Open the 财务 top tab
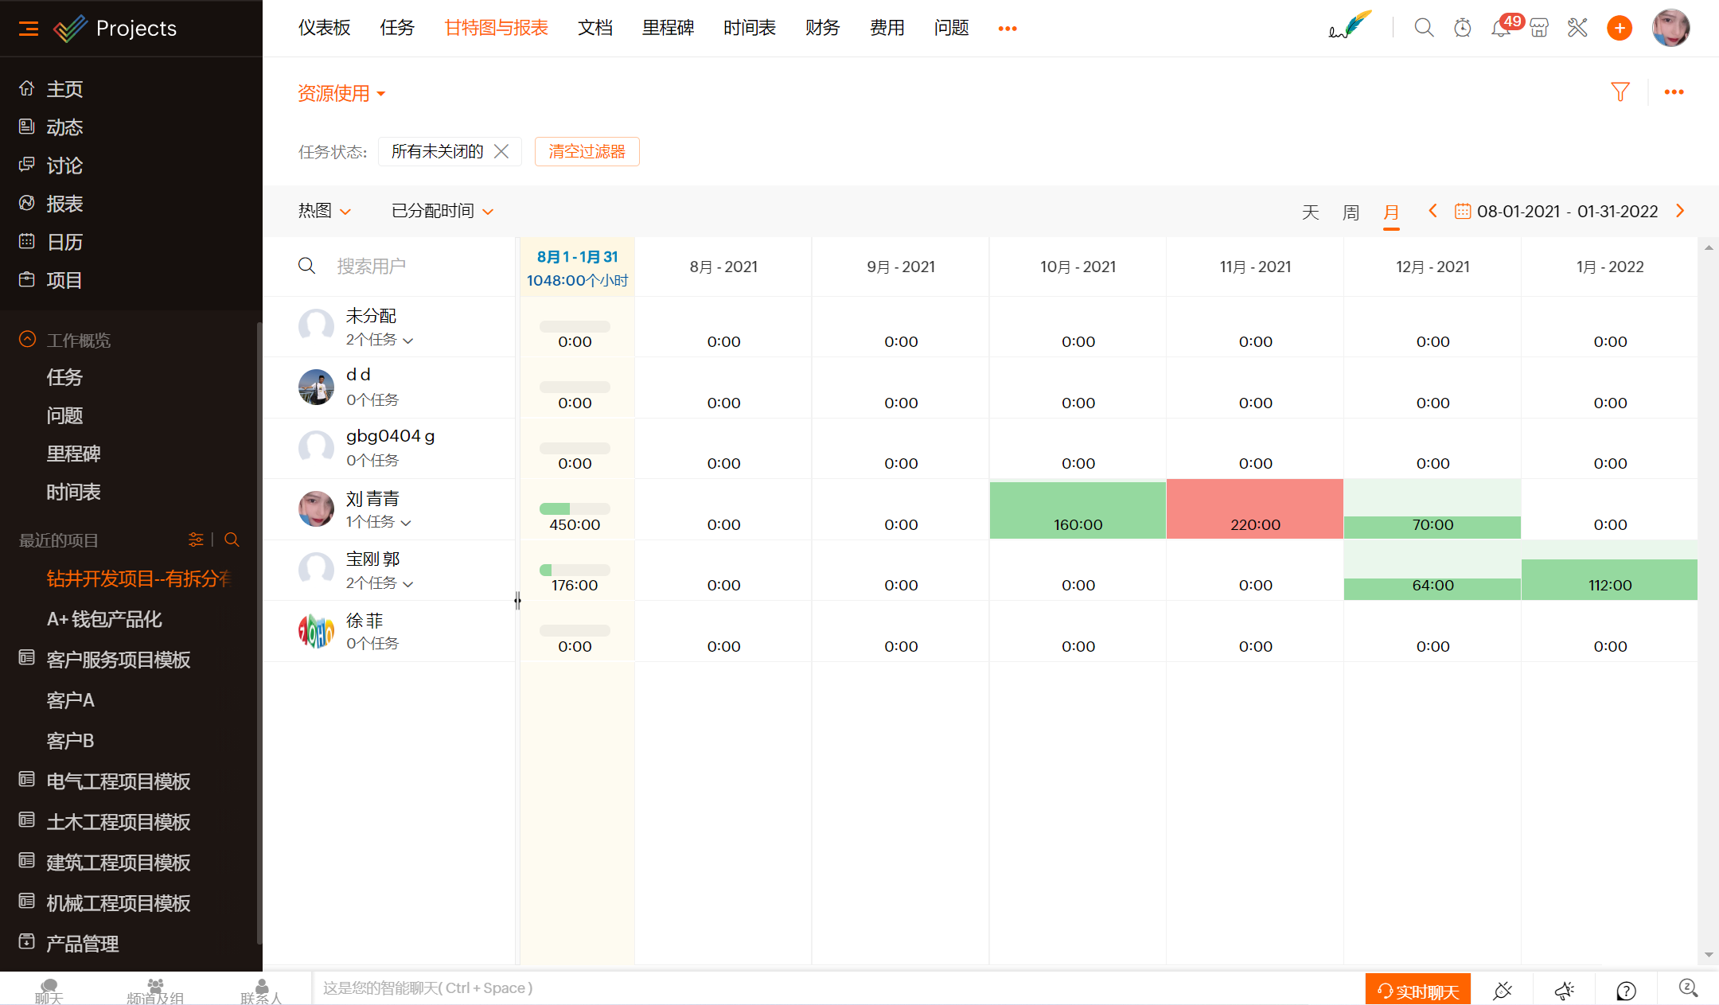Image resolution: width=1719 pixels, height=1005 pixels. [822, 29]
